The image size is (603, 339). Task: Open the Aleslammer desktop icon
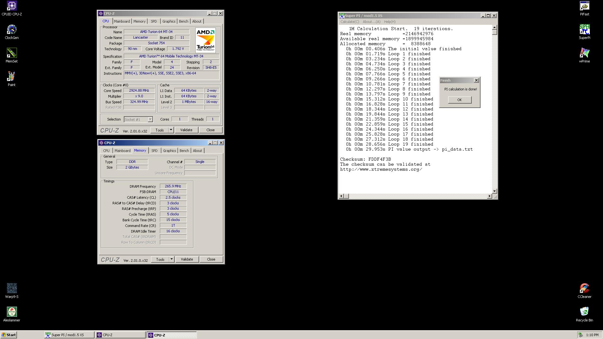[12, 315]
